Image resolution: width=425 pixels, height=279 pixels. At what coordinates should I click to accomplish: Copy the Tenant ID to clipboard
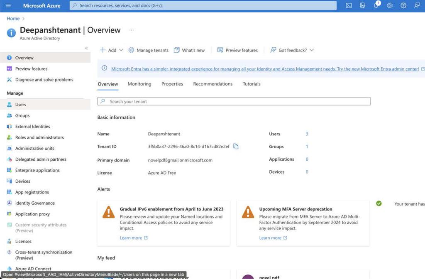pos(236,147)
